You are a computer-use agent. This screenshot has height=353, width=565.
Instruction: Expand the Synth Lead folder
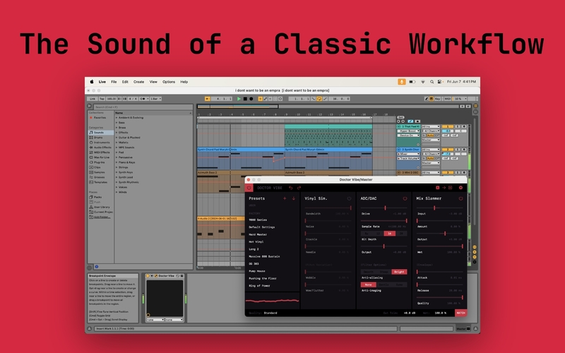coord(117,177)
